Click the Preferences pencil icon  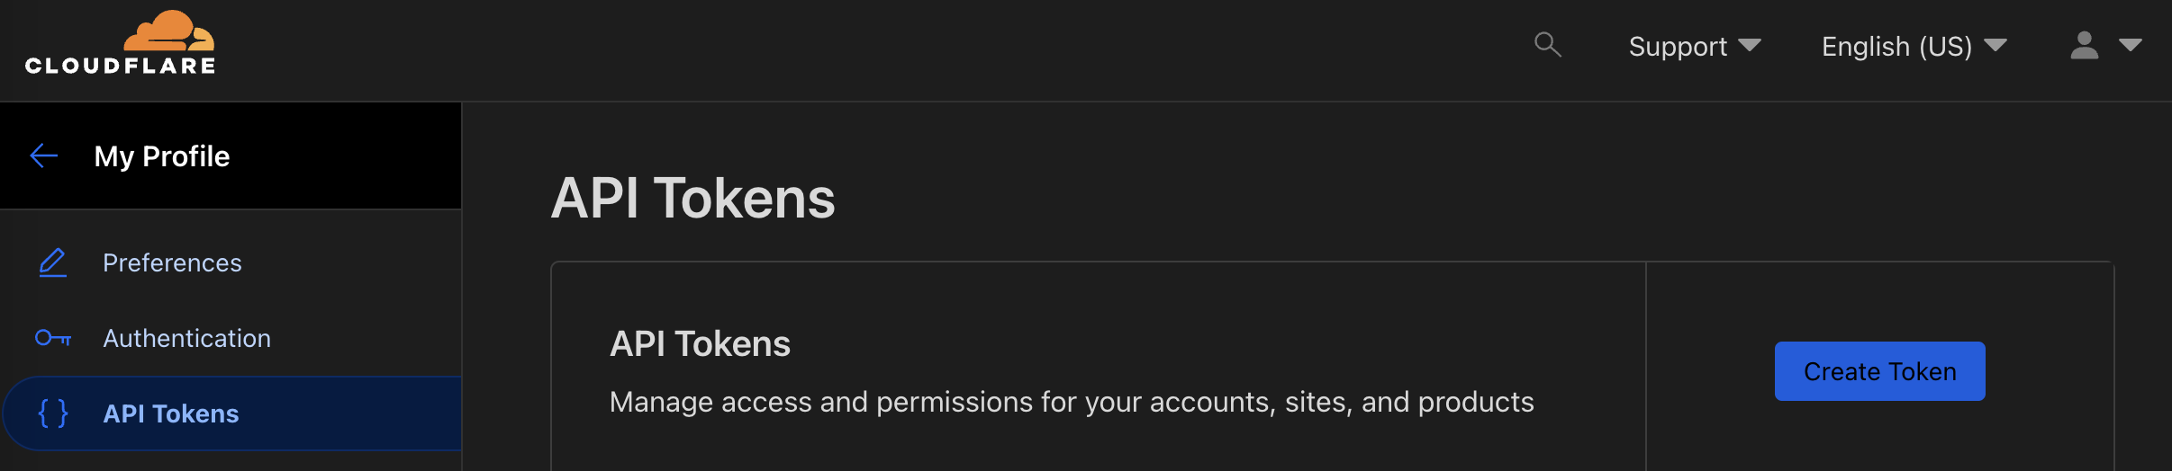coord(53,262)
